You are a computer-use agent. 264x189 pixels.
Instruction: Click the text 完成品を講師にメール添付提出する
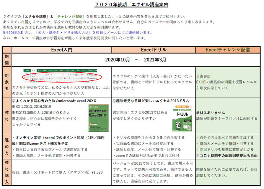click(145, 144)
